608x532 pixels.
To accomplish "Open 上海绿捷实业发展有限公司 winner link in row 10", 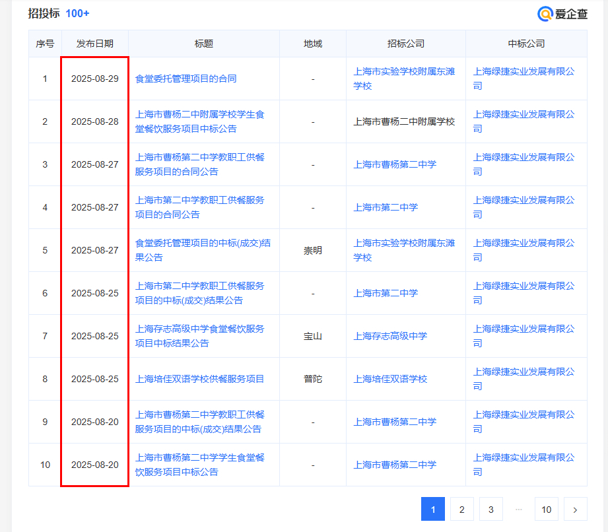I will [x=524, y=465].
